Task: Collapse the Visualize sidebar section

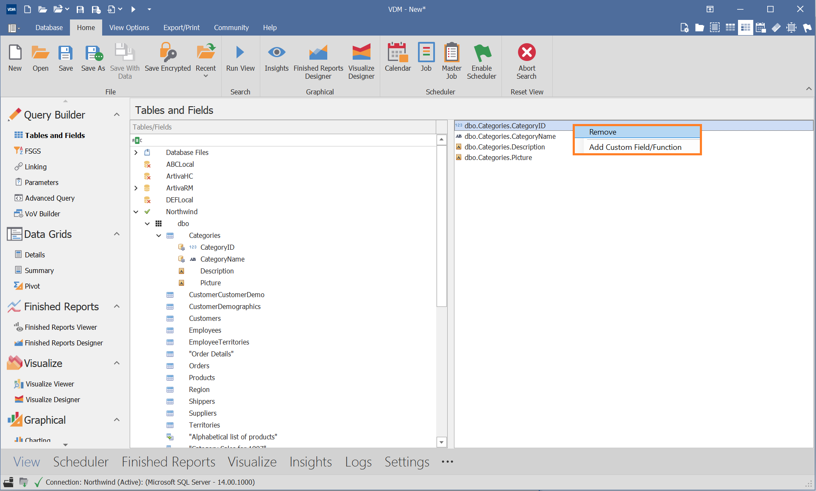Action: pos(117,363)
